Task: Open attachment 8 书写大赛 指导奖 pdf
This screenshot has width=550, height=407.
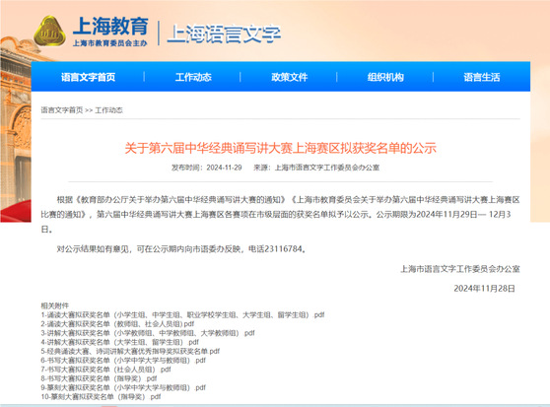Action: pos(99,378)
